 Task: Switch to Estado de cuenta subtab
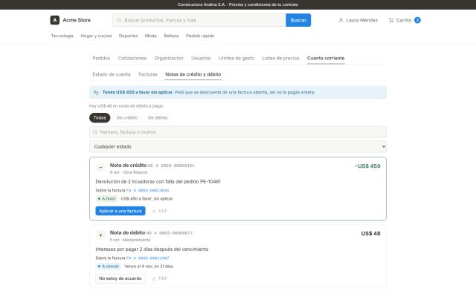click(112, 74)
